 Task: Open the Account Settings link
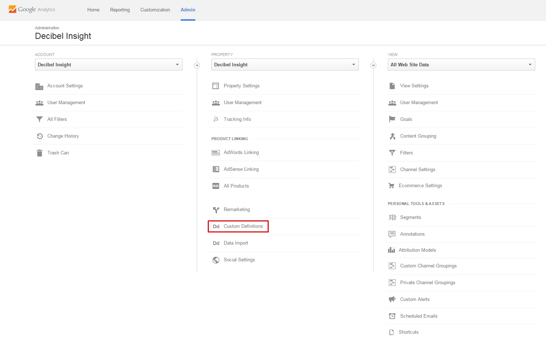(x=65, y=86)
